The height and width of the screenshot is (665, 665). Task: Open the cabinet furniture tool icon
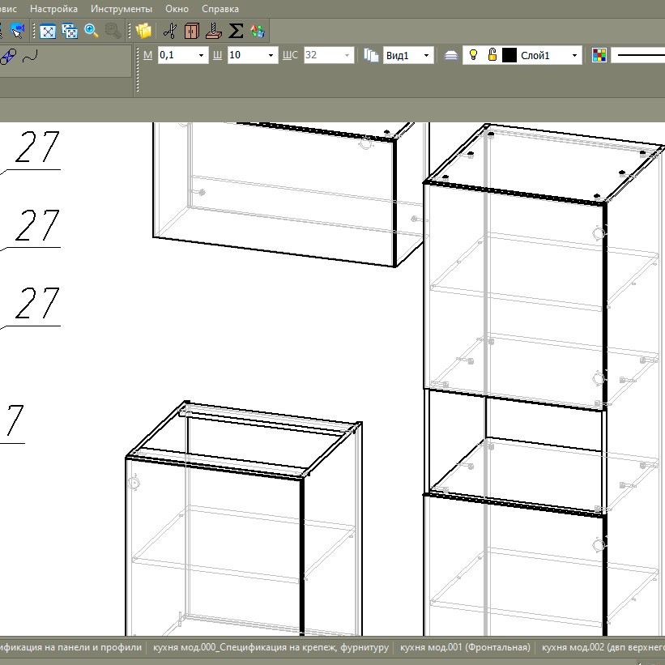192,31
